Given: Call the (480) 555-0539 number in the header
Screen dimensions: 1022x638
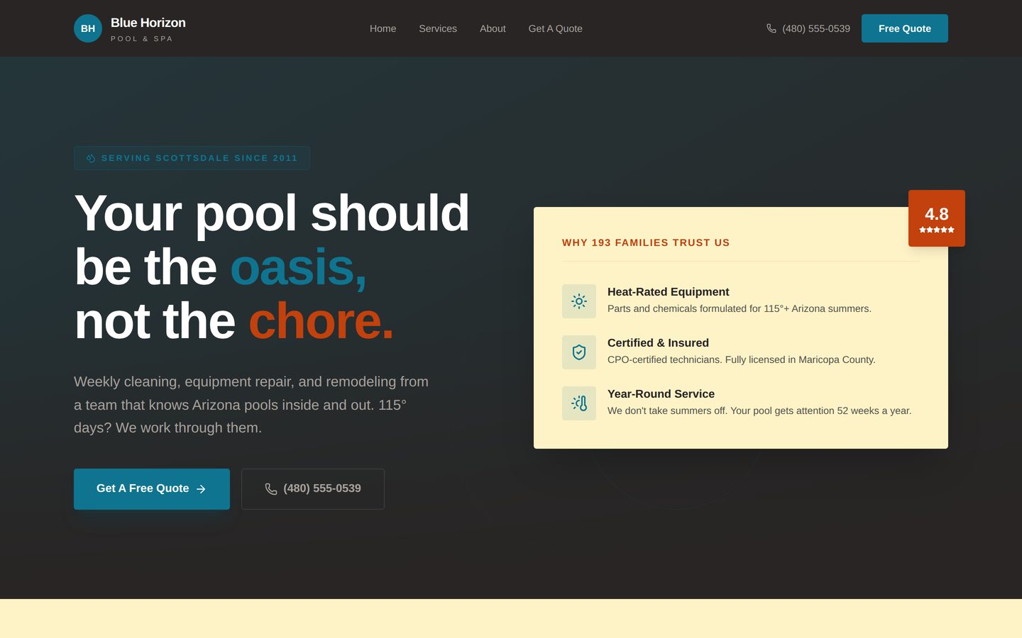Looking at the screenshot, I should click(x=815, y=28).
